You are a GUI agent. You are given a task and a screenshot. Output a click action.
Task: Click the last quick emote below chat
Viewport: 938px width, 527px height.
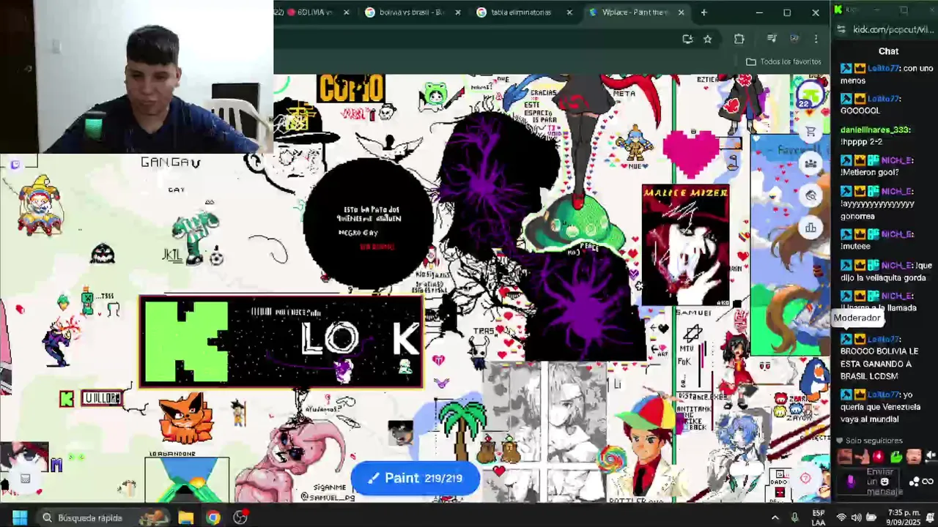931,457
